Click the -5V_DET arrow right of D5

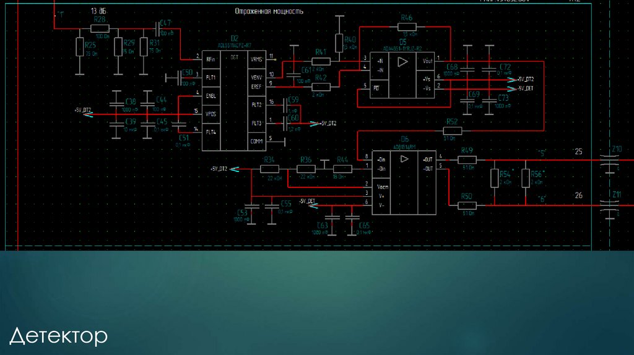pos(512,88)
